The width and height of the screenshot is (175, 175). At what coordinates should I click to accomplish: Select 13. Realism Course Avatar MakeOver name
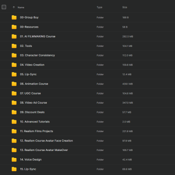pyautogui.click(x=44, y=150)
